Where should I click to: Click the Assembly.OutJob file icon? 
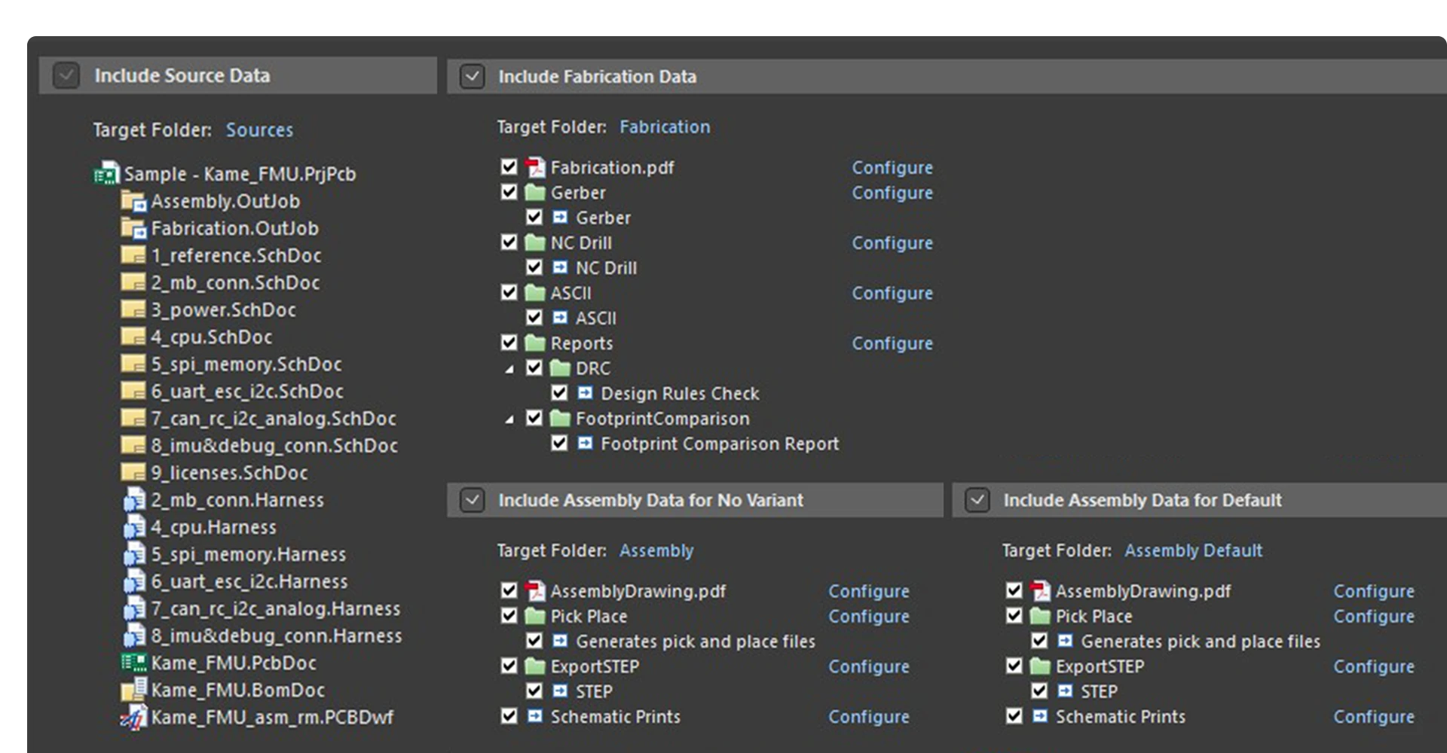pyautogui.click(x=133, y=201)
